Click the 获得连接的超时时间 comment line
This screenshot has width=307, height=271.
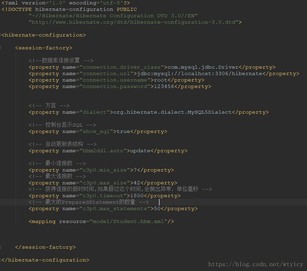click(120, 189)
